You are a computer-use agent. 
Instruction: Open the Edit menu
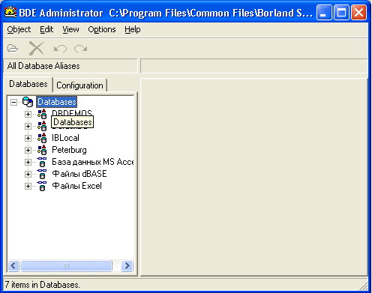46,29
